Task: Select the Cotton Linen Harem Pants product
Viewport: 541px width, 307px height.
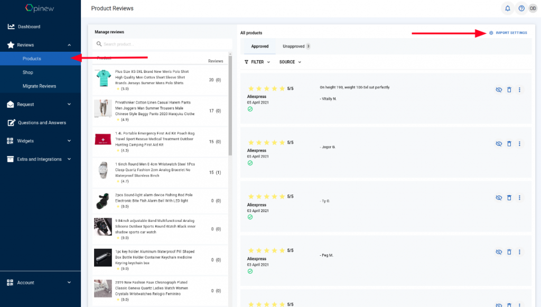Action: pyautogui.click(x=160, y=111)
